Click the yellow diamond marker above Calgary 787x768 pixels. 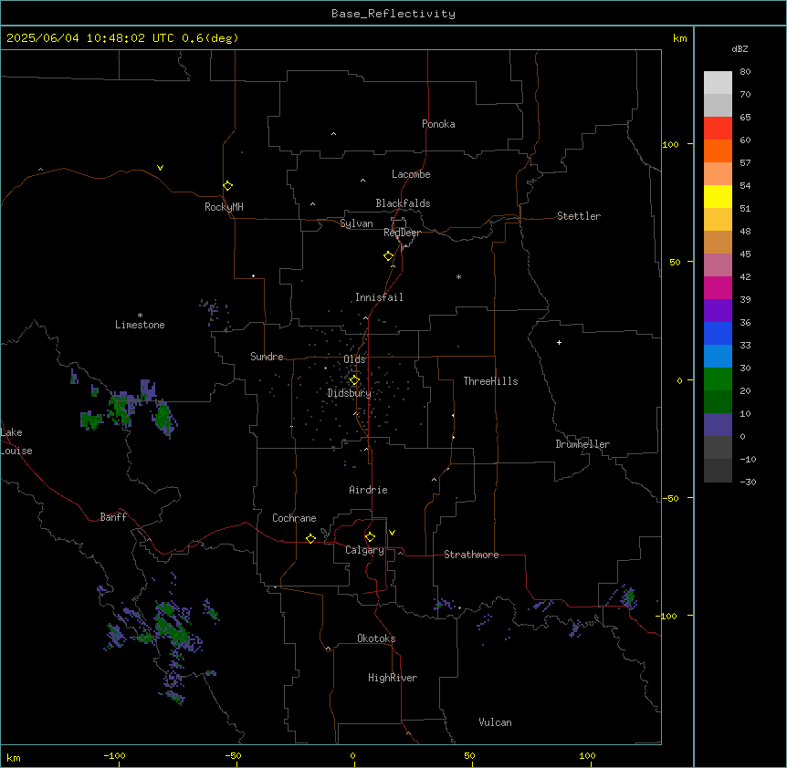pos(370,537)
